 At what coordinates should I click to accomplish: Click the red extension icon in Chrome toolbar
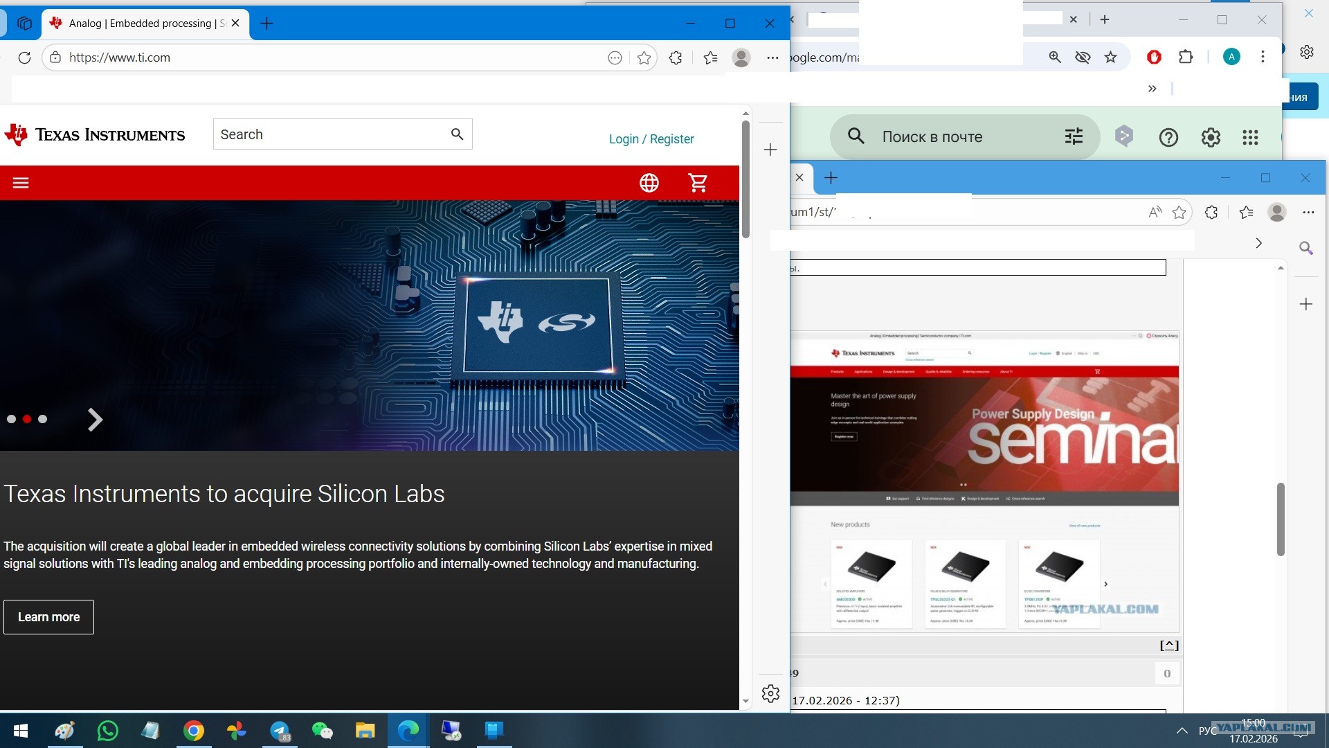[1154, 57]
